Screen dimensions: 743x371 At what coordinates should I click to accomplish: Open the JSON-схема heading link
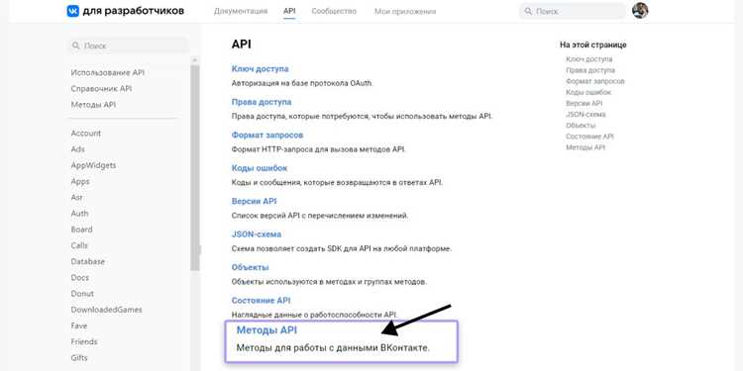pos(257,234)
